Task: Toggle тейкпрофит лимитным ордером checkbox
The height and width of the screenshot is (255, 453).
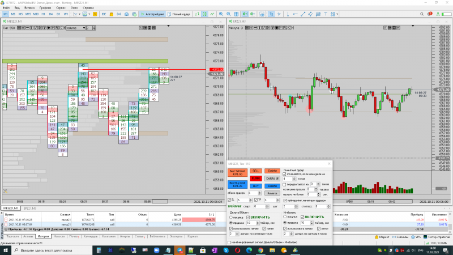Action: (285, 201)
